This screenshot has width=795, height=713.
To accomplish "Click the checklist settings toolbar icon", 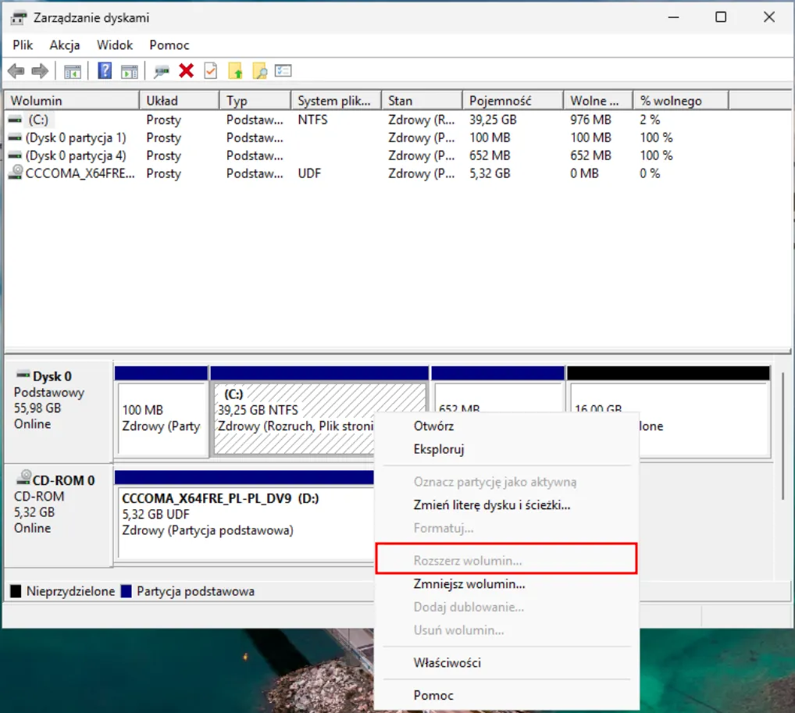I will [283, 71].
